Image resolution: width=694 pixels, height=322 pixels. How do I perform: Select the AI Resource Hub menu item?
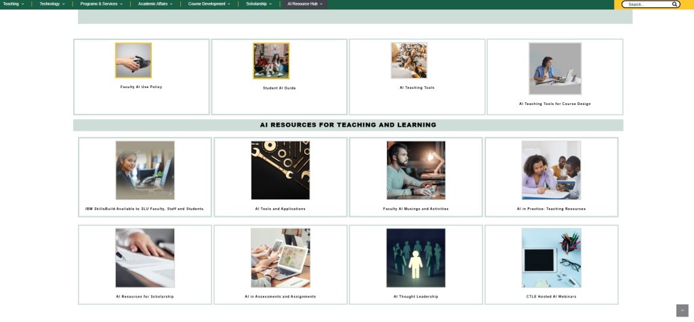point(305,4)
